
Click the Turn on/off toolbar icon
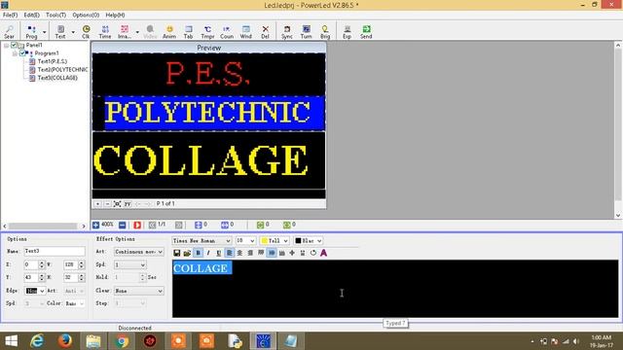[x=306, y=32]
